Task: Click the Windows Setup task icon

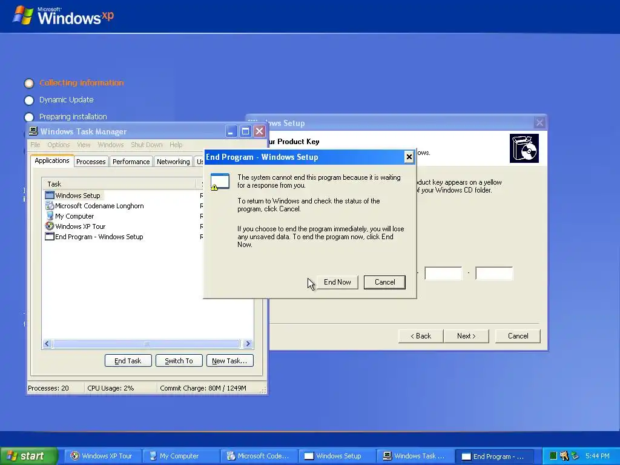Action: (50, 196)
